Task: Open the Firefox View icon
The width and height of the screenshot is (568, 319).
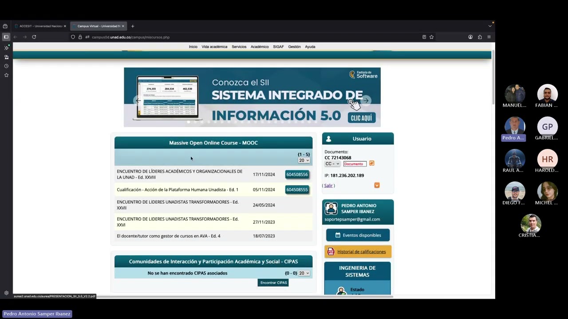Action: [5, 26]
